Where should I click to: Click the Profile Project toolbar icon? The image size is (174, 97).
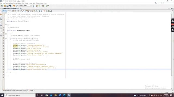click(x=47, y=6)
